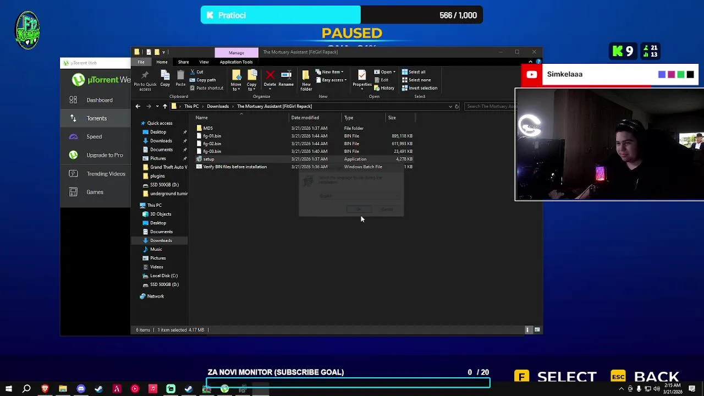Show file History
The image size is (704, 396).
point(384,88)
